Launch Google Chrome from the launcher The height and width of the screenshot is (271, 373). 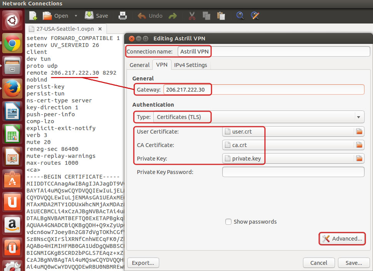(12, 43)
